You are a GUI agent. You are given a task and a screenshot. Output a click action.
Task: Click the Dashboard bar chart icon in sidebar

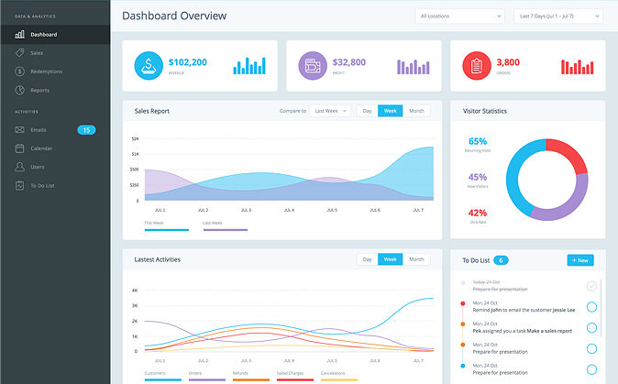[19, 35]
